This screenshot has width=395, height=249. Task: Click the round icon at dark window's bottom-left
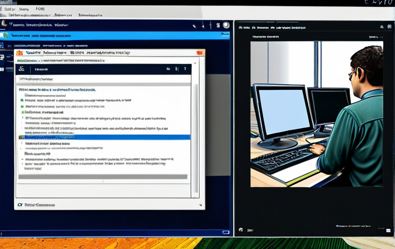click(x=241, y=230)
